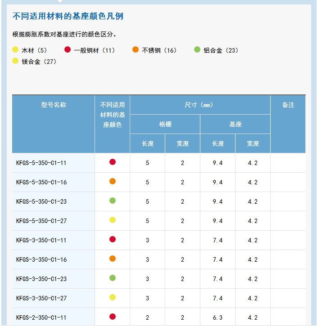Viewport: 317px width, 326px height.
Task: Click the green dot beside 铝合金 (23)
Action: coord(197,50)
